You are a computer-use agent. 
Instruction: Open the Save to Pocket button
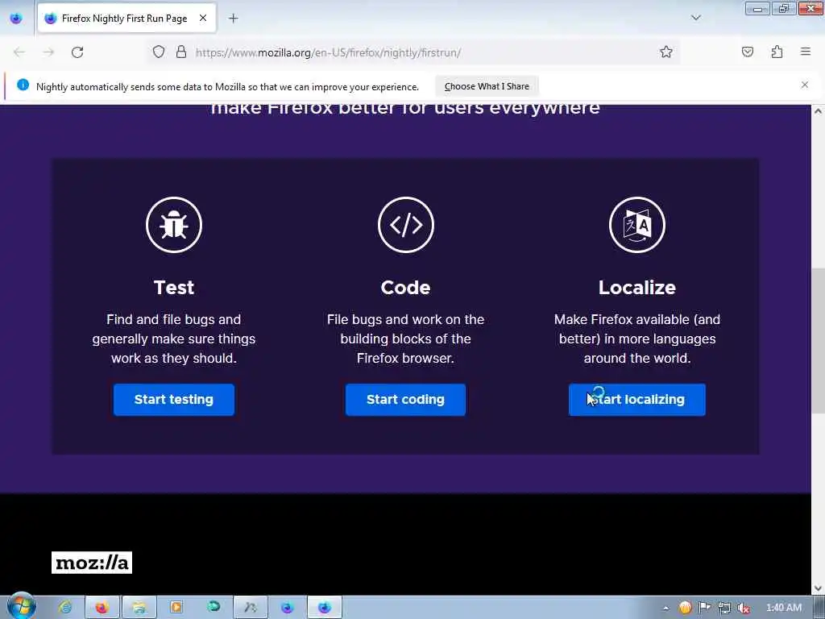coord(748,52)
